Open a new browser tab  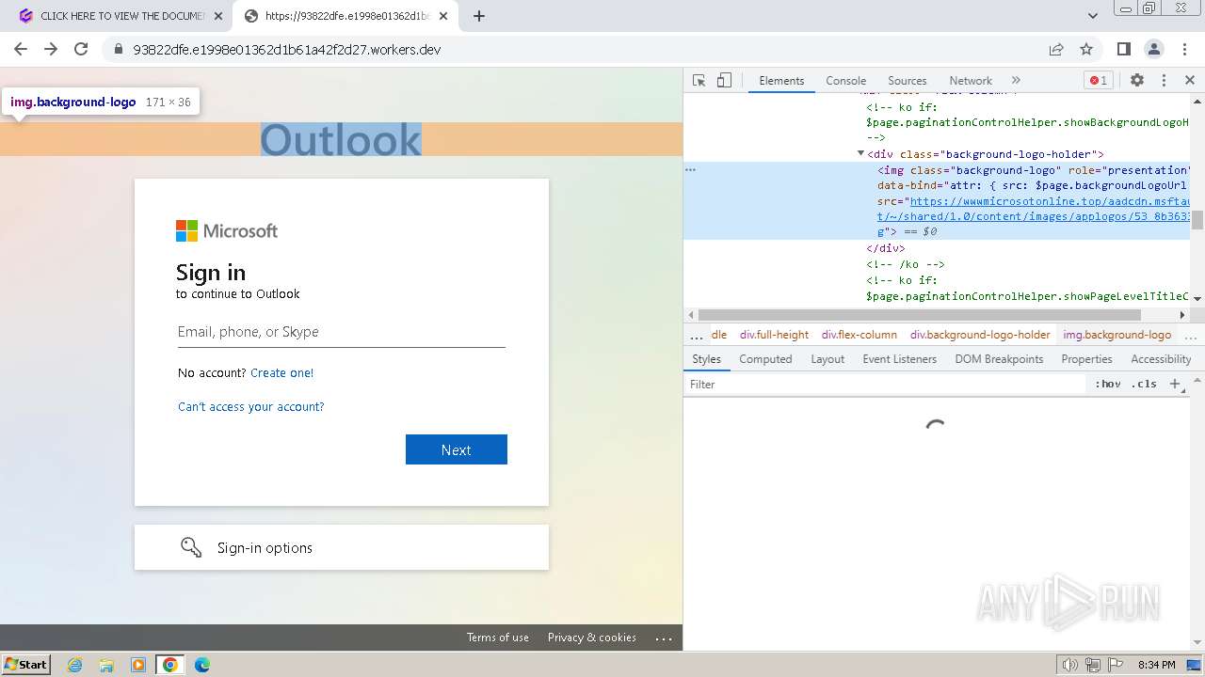(478, 16)
